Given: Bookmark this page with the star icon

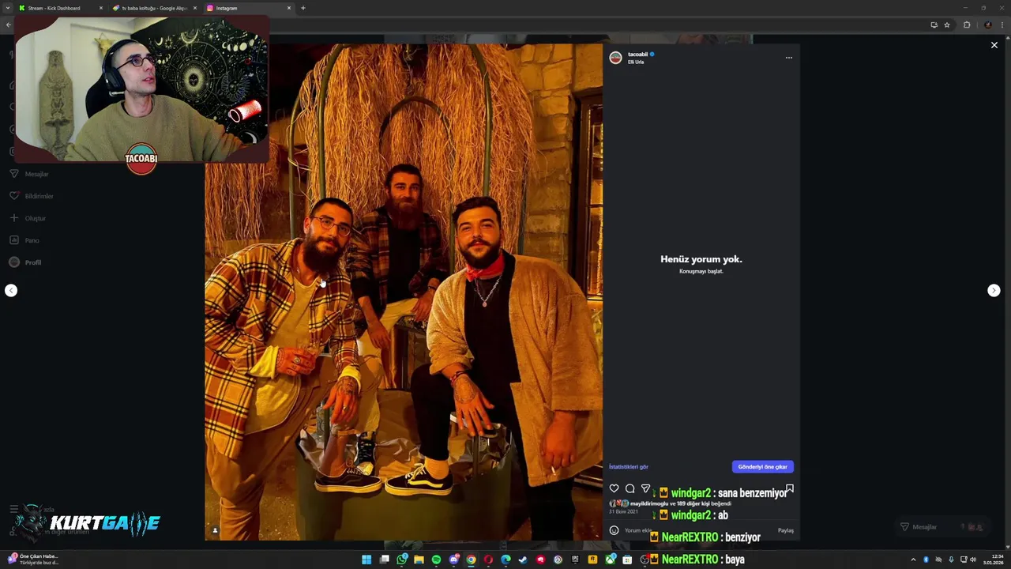Looking at the screenshot, I should 947,24.
